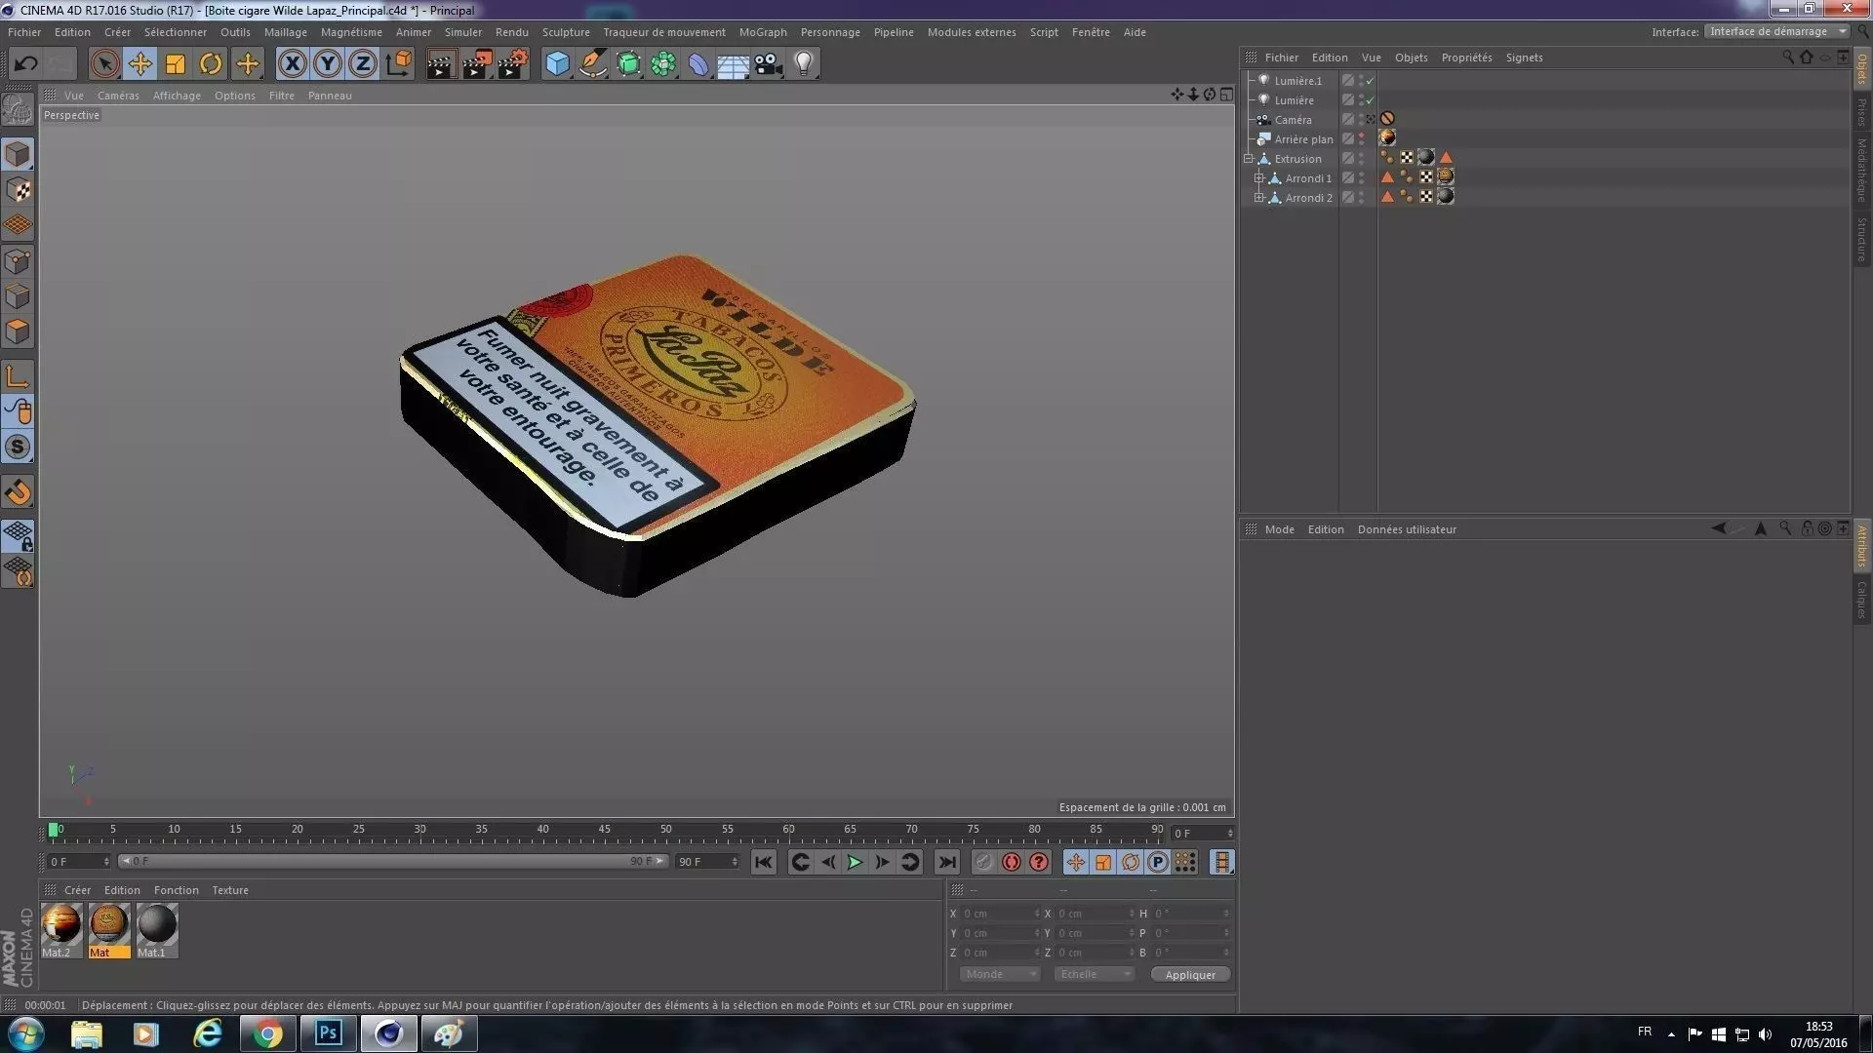Open Monde coordinate dropdown
Viewport: 1873px width, 1053px height.
coord(1000,974)
